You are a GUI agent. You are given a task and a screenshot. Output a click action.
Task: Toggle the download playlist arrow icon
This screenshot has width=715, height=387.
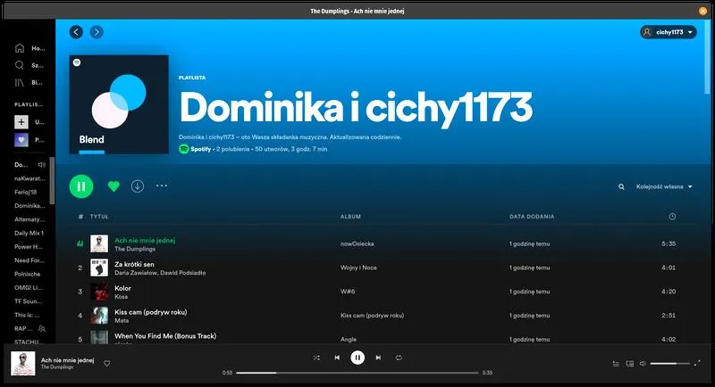tap(138, 186)
